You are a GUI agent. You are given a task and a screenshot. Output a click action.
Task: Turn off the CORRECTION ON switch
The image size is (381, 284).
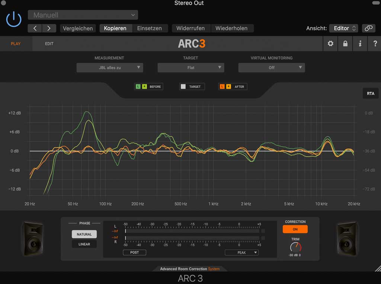[x=295, y=229]
